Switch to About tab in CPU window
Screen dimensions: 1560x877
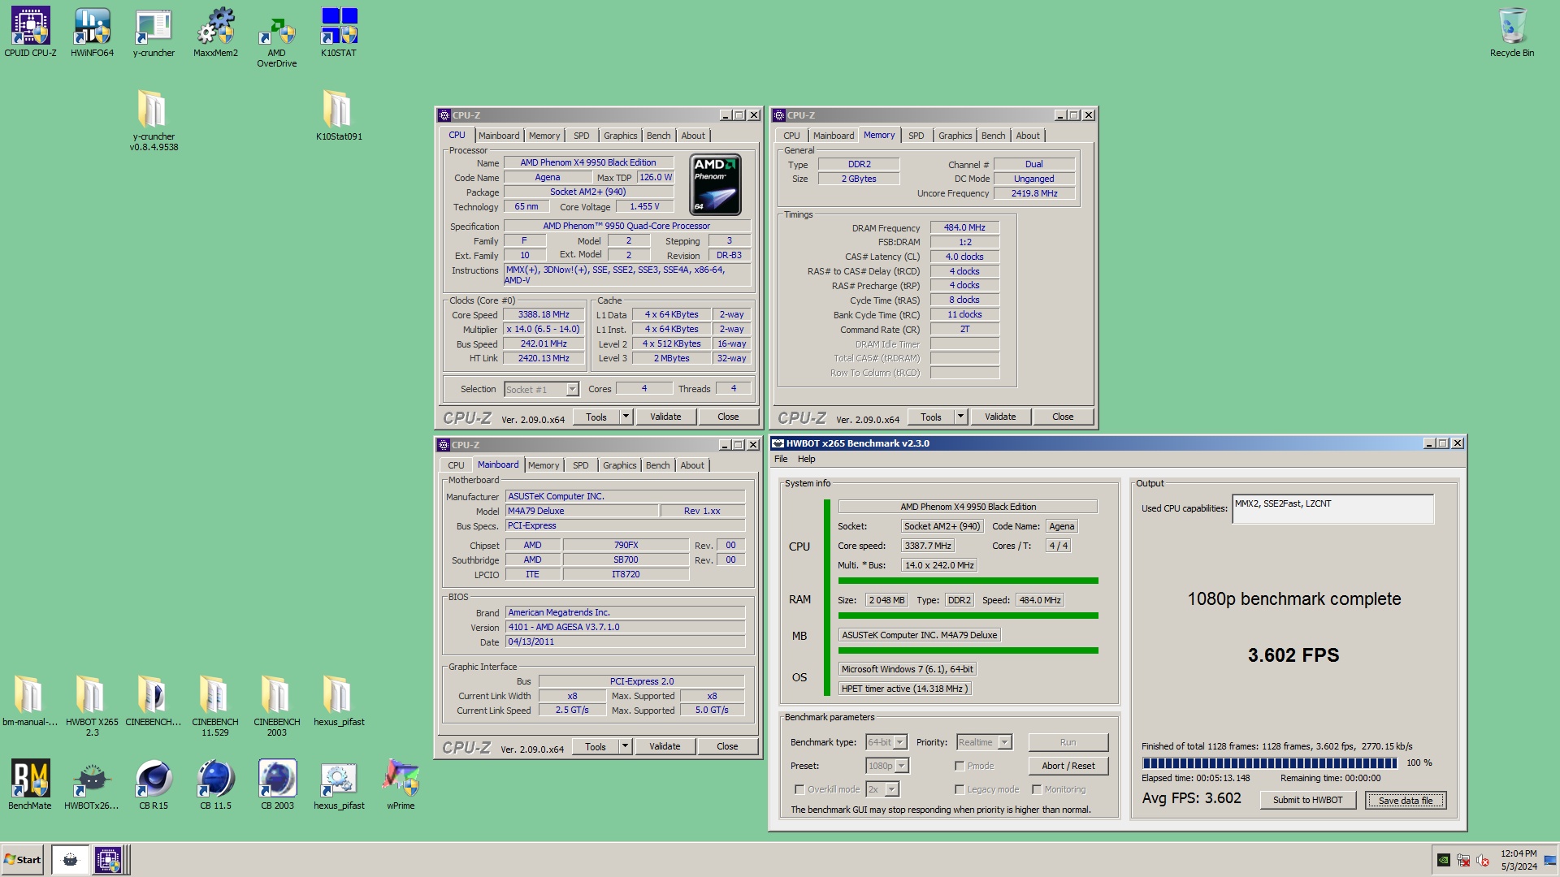click(693, 136)
